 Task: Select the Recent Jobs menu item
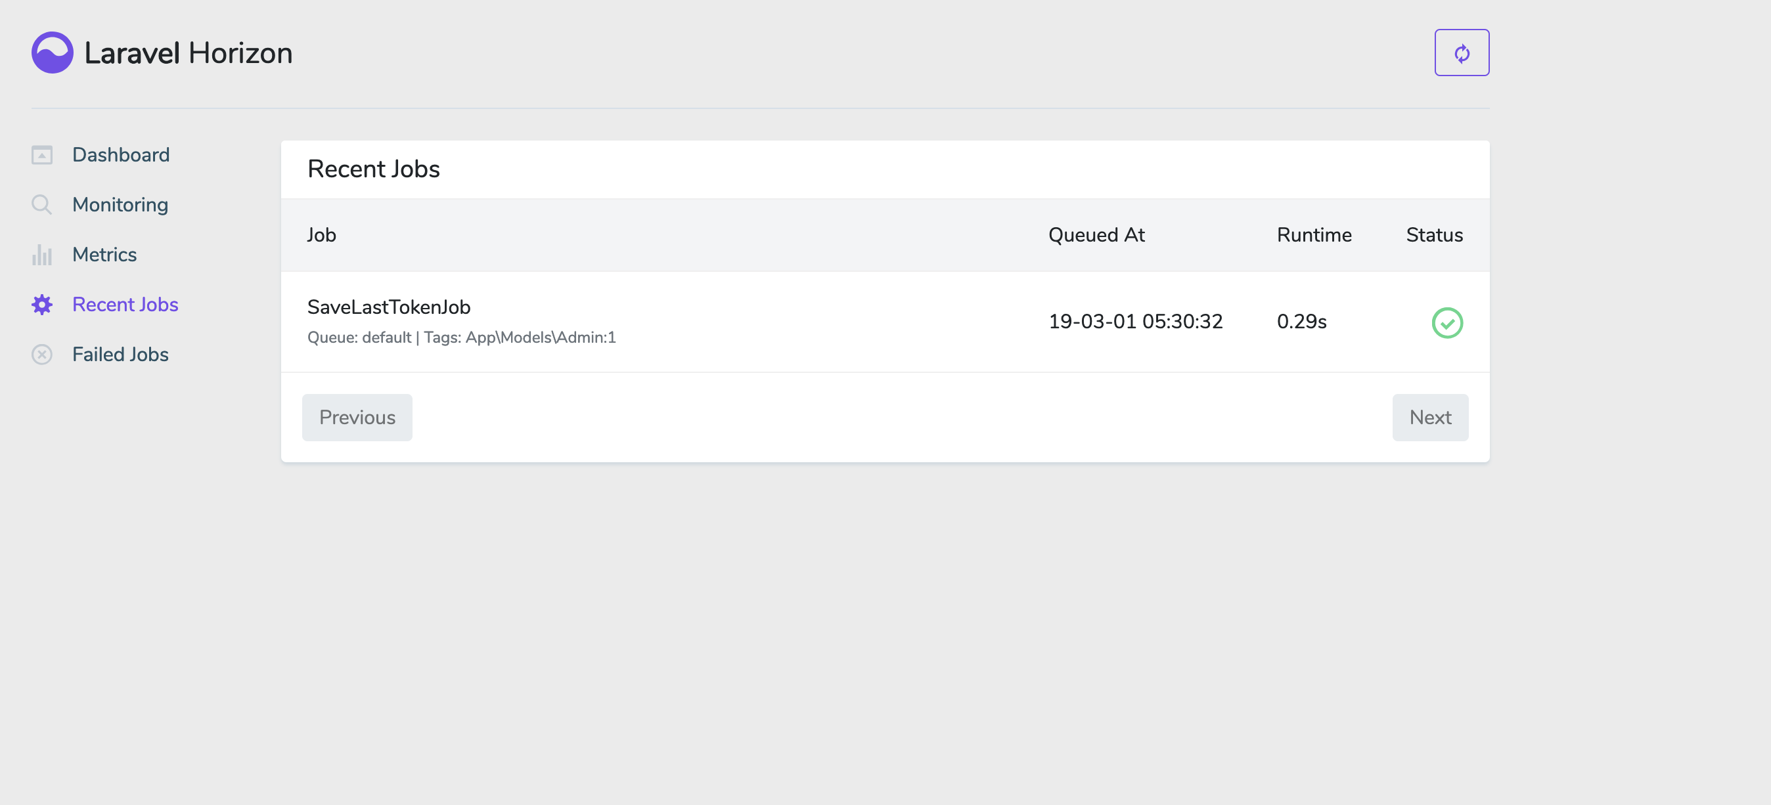124,304
